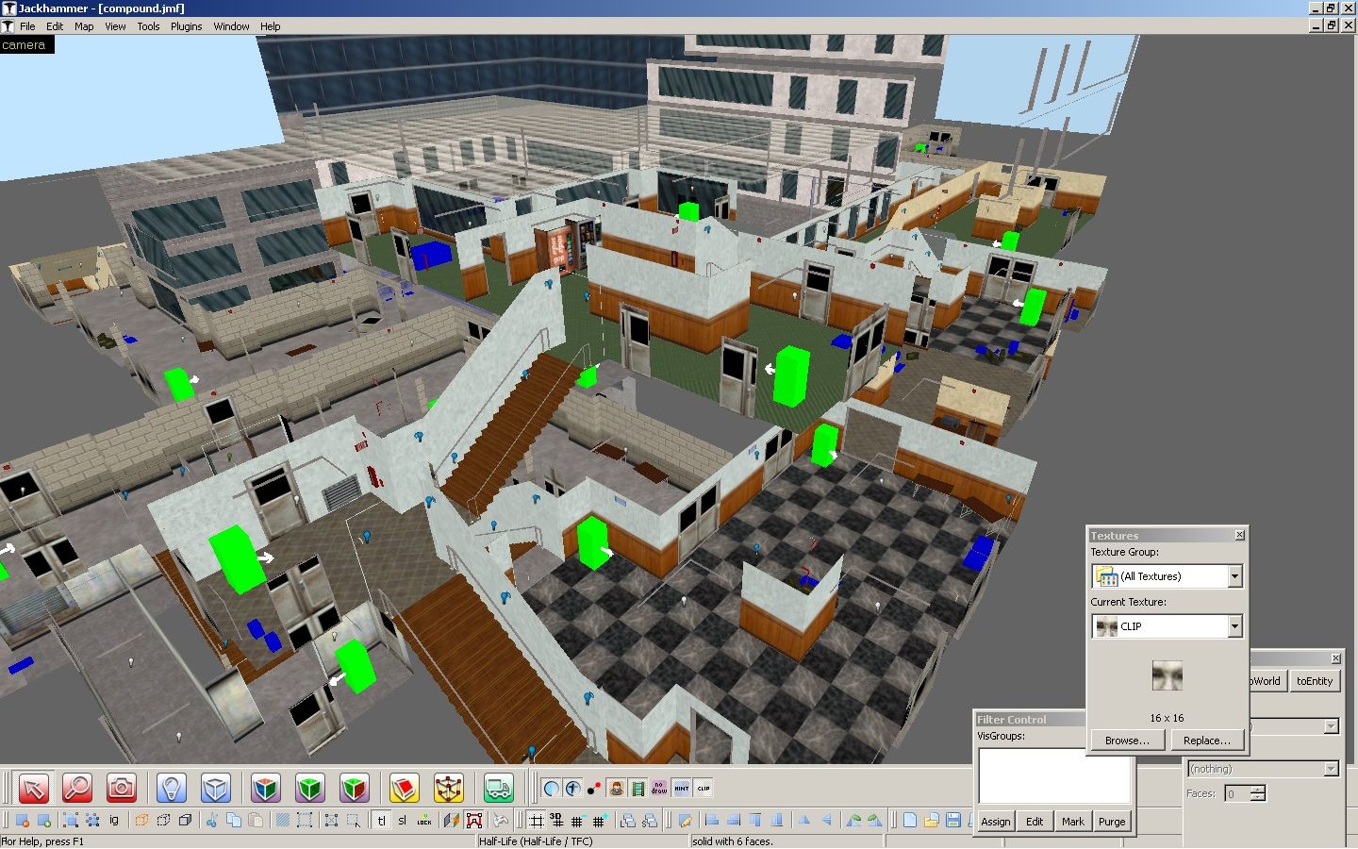Activate the Magnify zoom tool
1358x849 pixels.
point(77,788)
